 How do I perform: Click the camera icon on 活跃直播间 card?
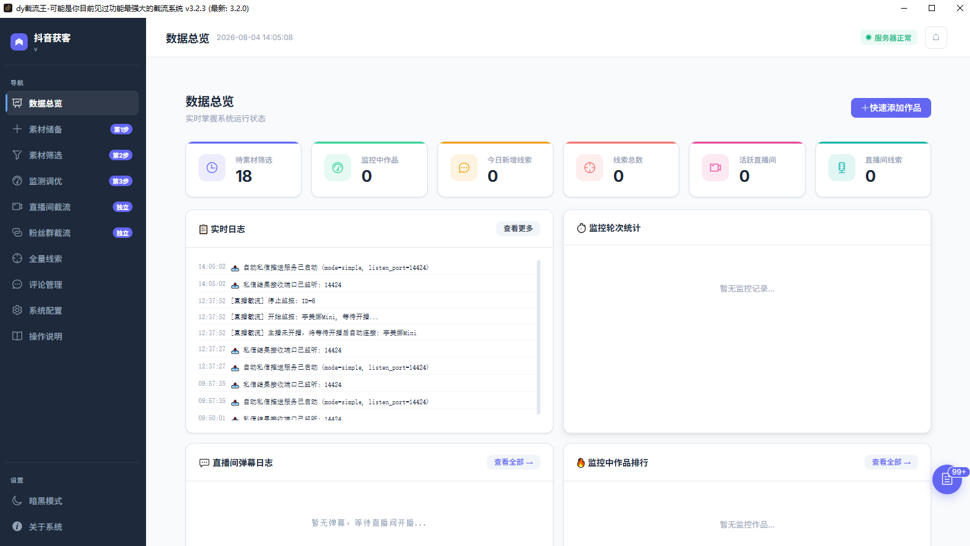pos(715,168)
